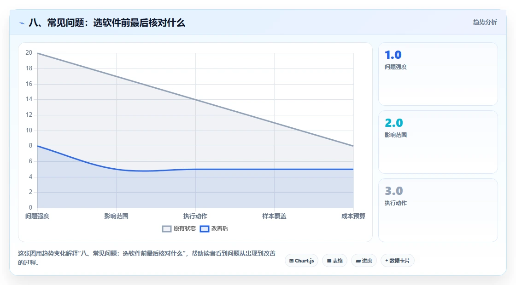Click the 问题强度 x-axis label
The image size is (516, 285).
click(37, 216)
